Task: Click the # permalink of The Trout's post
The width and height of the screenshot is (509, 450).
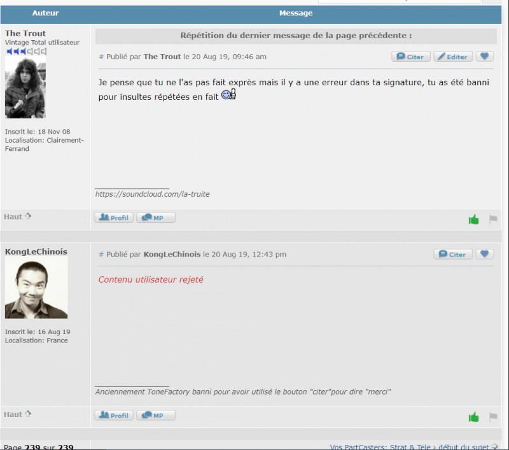Action: [101, 57]
